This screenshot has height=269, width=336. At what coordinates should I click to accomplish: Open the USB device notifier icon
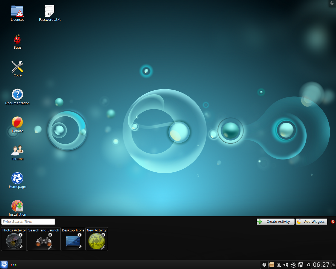click(293, 265)
